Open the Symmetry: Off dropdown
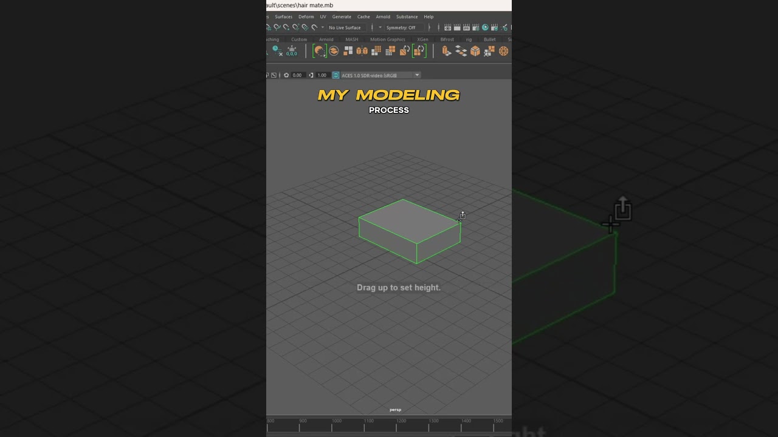Viewport: 778px width, 437px height. [404, 27]
